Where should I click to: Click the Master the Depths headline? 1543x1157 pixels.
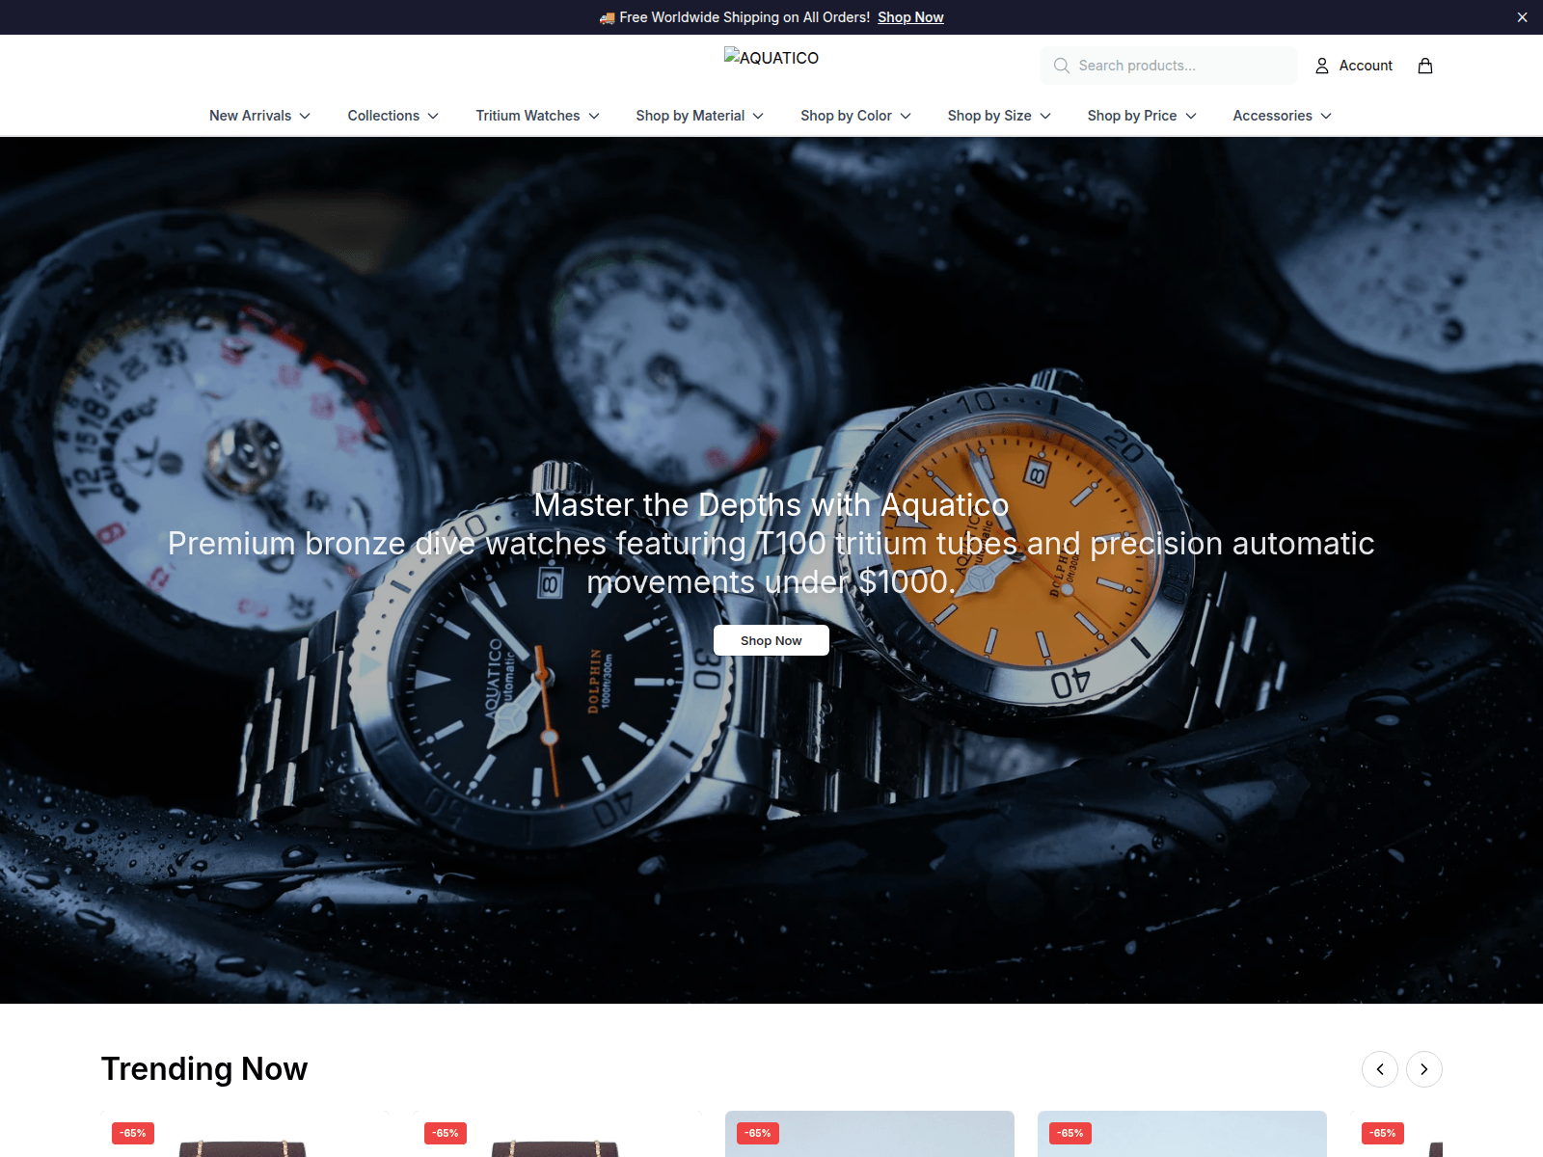point(771,505)
